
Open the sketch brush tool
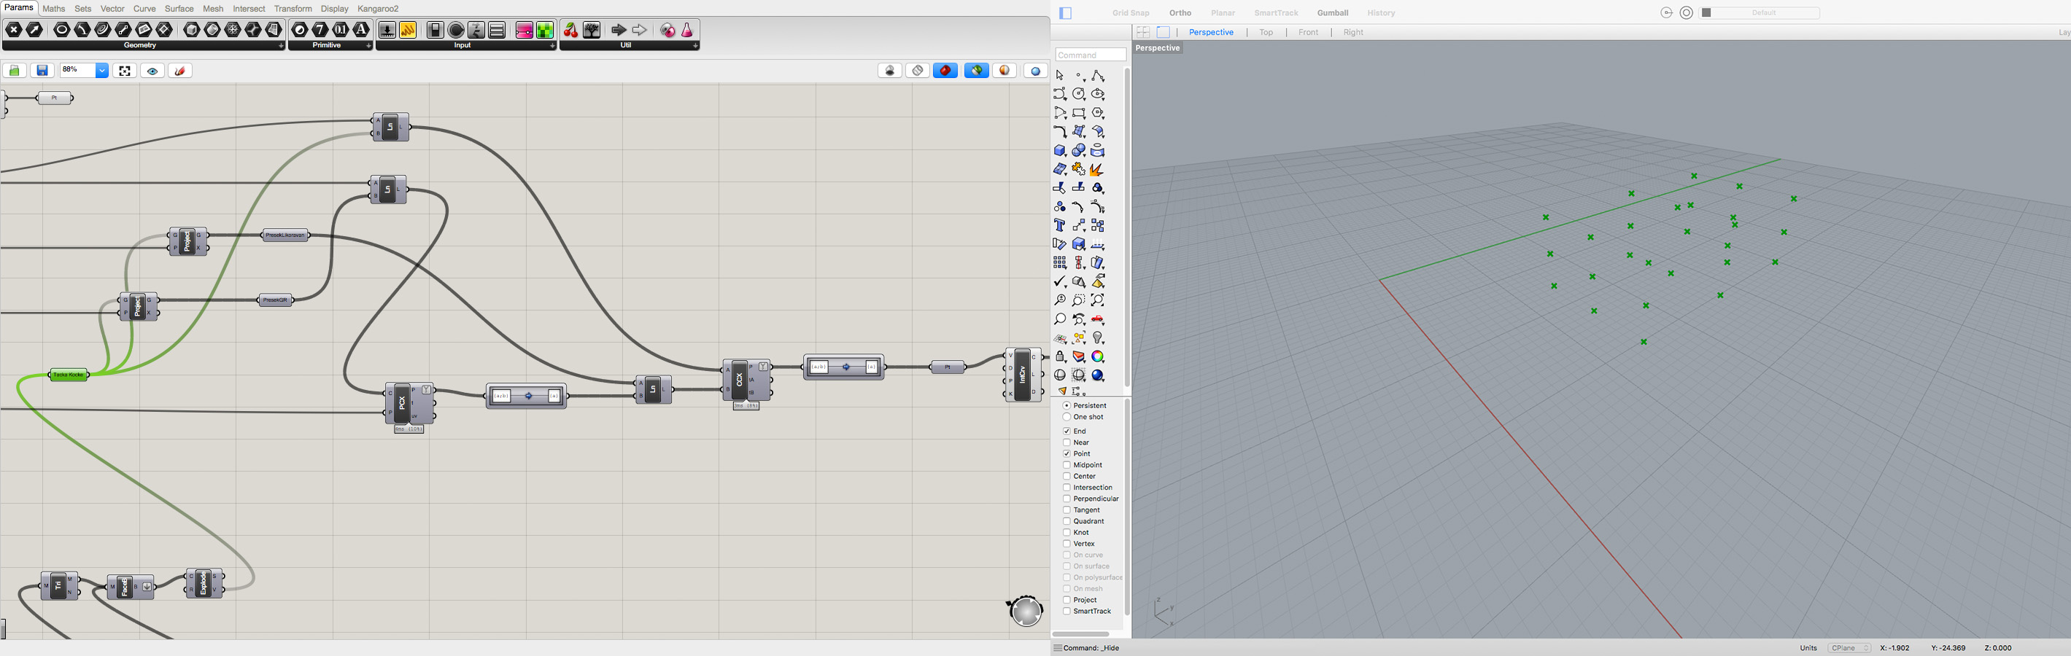tap(180, 71)
